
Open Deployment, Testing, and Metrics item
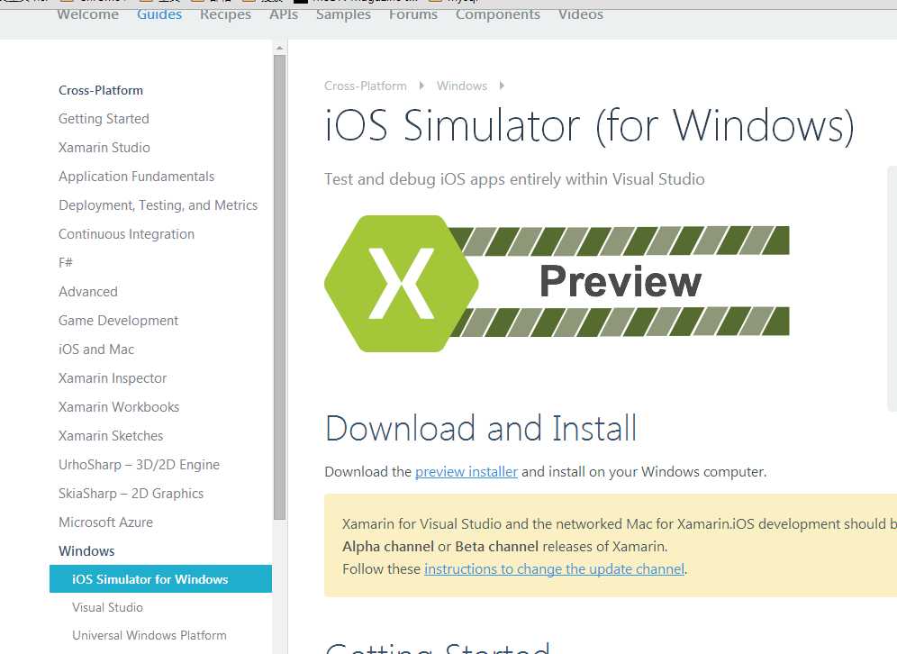[158, 205]
